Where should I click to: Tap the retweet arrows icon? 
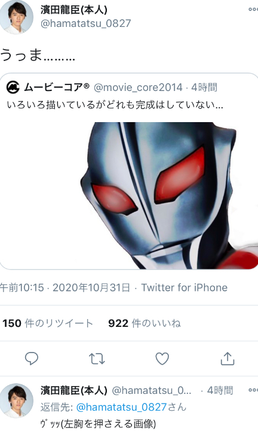click(x=97, y=359)
